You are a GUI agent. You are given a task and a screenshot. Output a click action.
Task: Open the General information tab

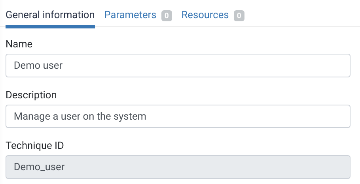coord(50,15)
